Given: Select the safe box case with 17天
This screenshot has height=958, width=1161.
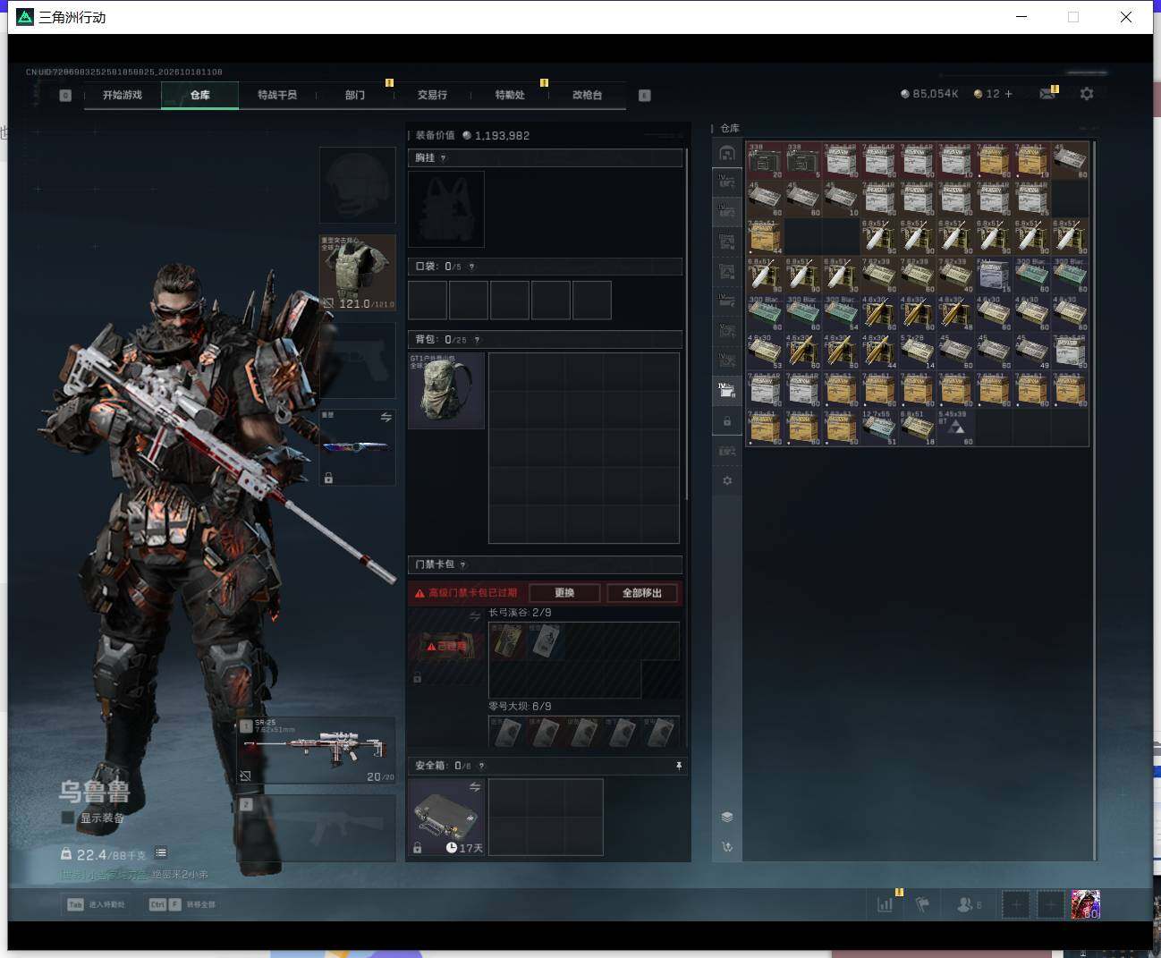Looking at the screenshot, I should click(x=446, y=817).
